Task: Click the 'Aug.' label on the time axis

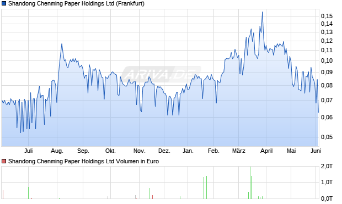Action: pos(57,151)
